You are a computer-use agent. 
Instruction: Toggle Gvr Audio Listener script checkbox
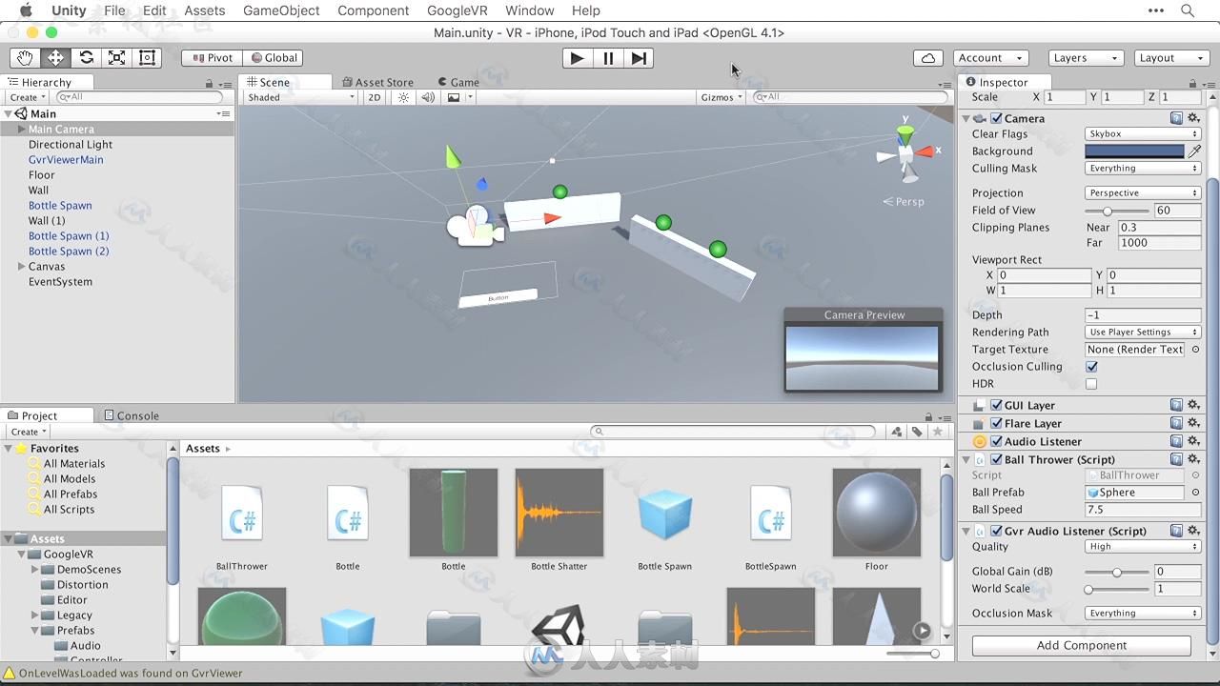pyautogui.click(x=996, y=531)
